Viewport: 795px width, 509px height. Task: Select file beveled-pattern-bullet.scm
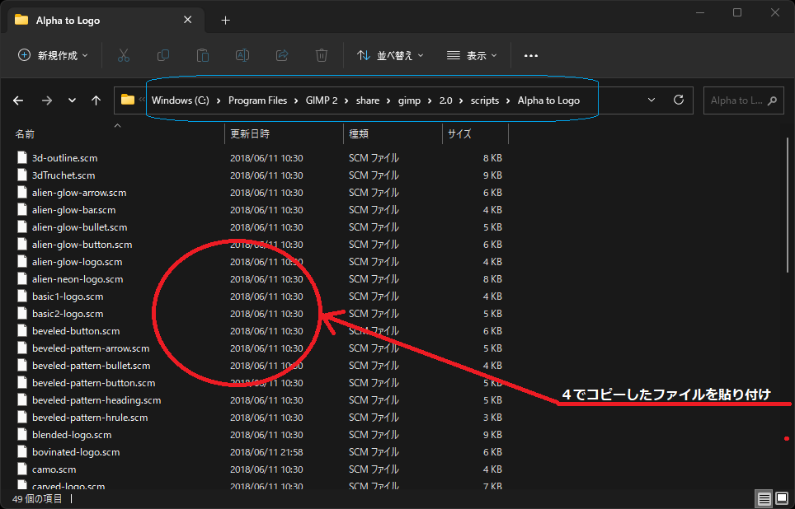tap(92, 365)
